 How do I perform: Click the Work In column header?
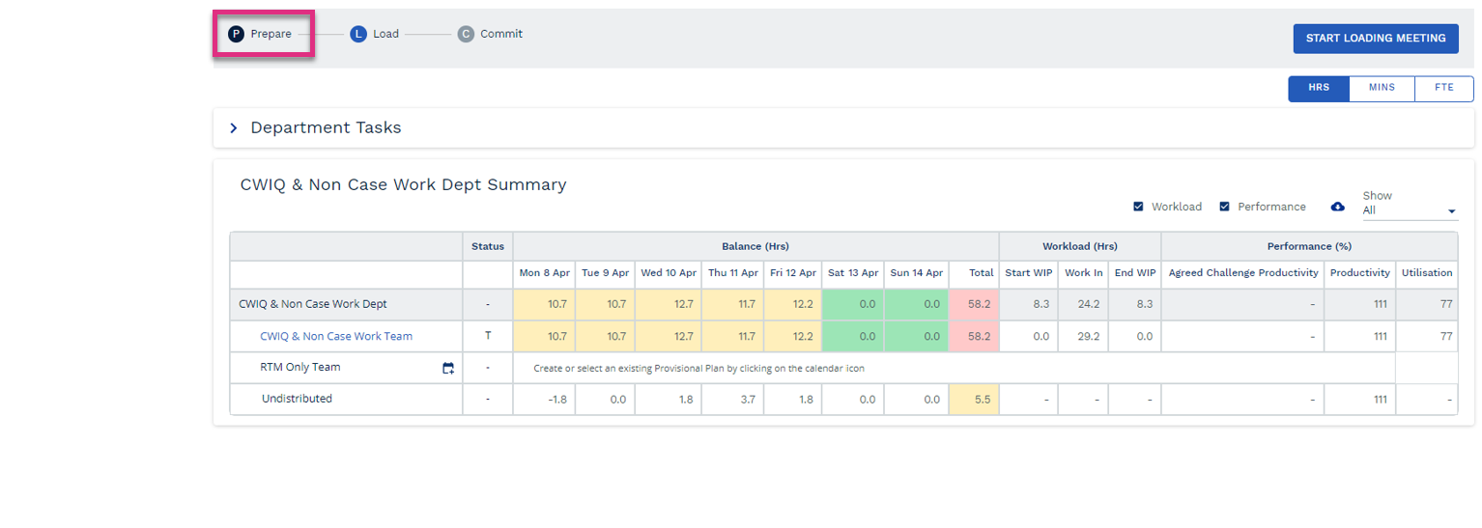[1083, 273]
